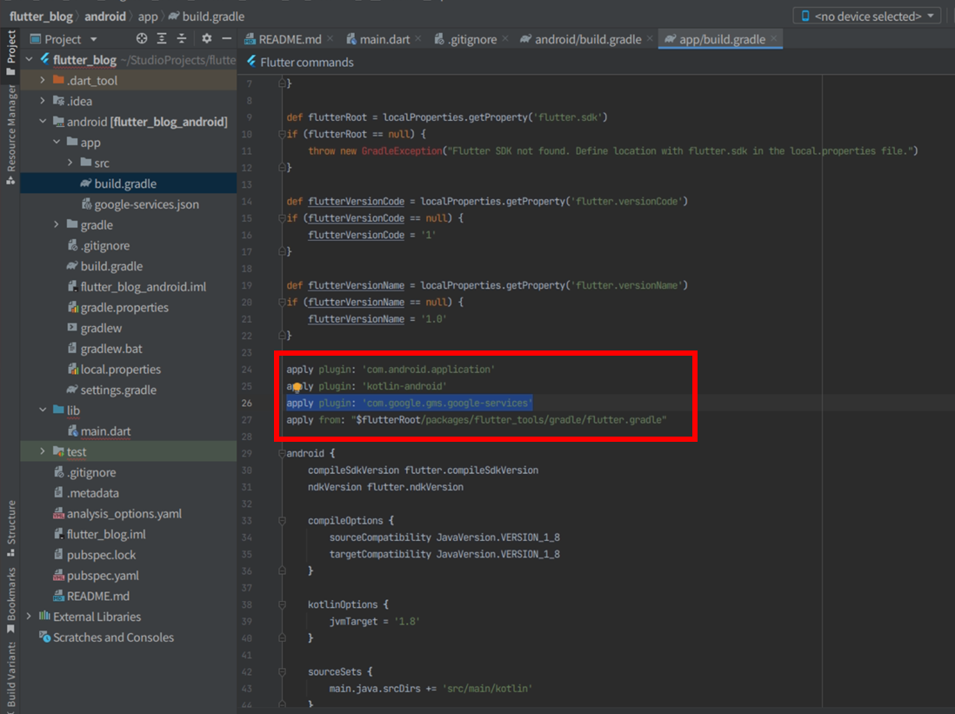Click the locate/select opened file target icon
The height and width of the screenshot is (714, 955).
point(142,39)
